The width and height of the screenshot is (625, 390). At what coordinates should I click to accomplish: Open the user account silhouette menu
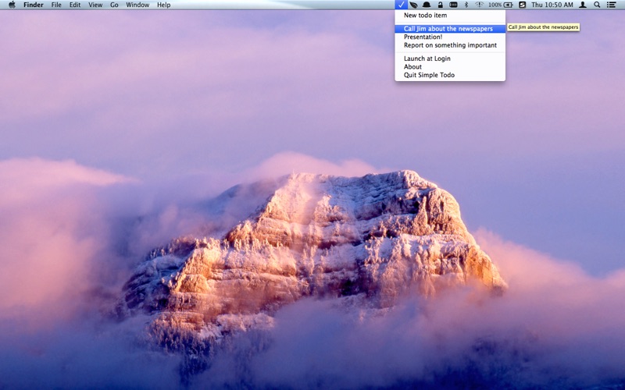click(582, 5)
